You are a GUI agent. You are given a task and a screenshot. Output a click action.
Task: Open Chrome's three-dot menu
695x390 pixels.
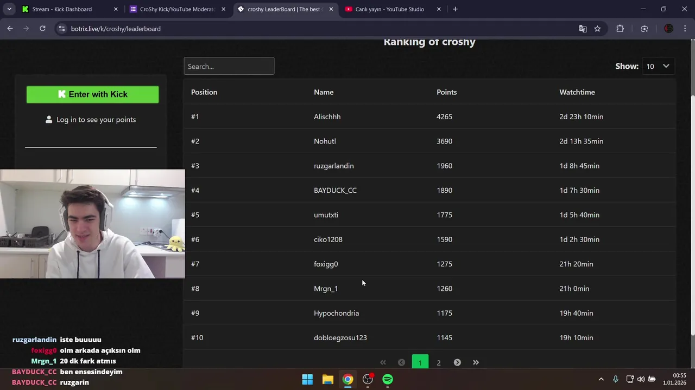[685, 29]
